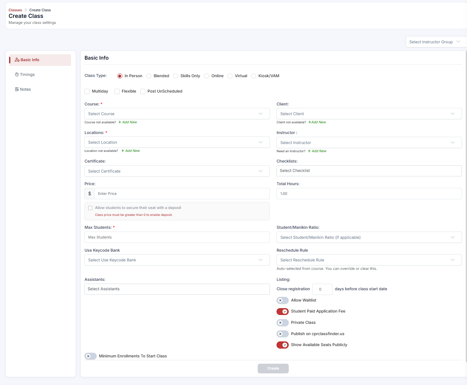
Task: Click plus icon beside Need an Instructor
Action: click(309, 151)
